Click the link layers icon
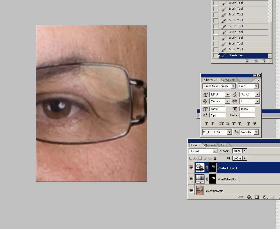 pyautogui.click(x=241, y=197)
